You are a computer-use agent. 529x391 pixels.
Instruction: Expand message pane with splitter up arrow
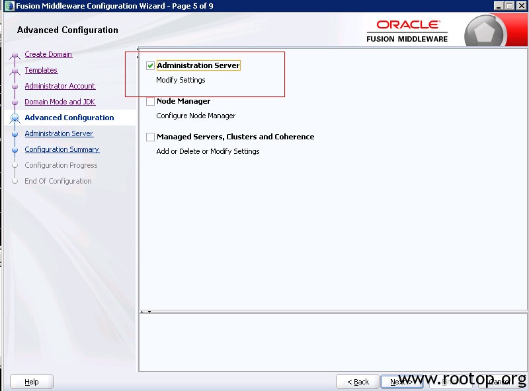[x=142, y=312]
